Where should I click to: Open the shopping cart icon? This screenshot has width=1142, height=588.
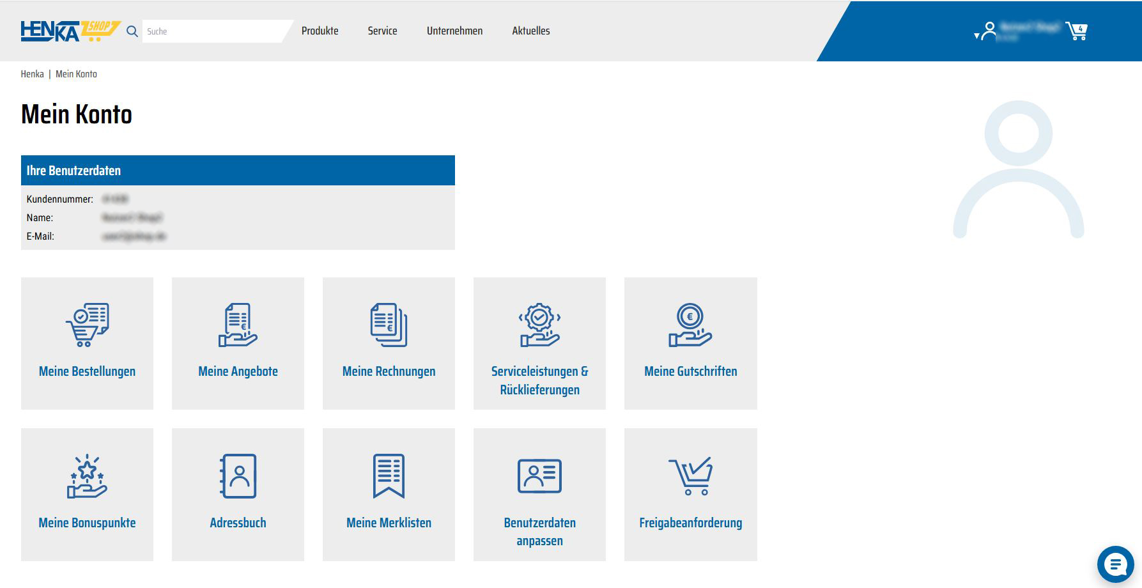tap(1076, 31)
